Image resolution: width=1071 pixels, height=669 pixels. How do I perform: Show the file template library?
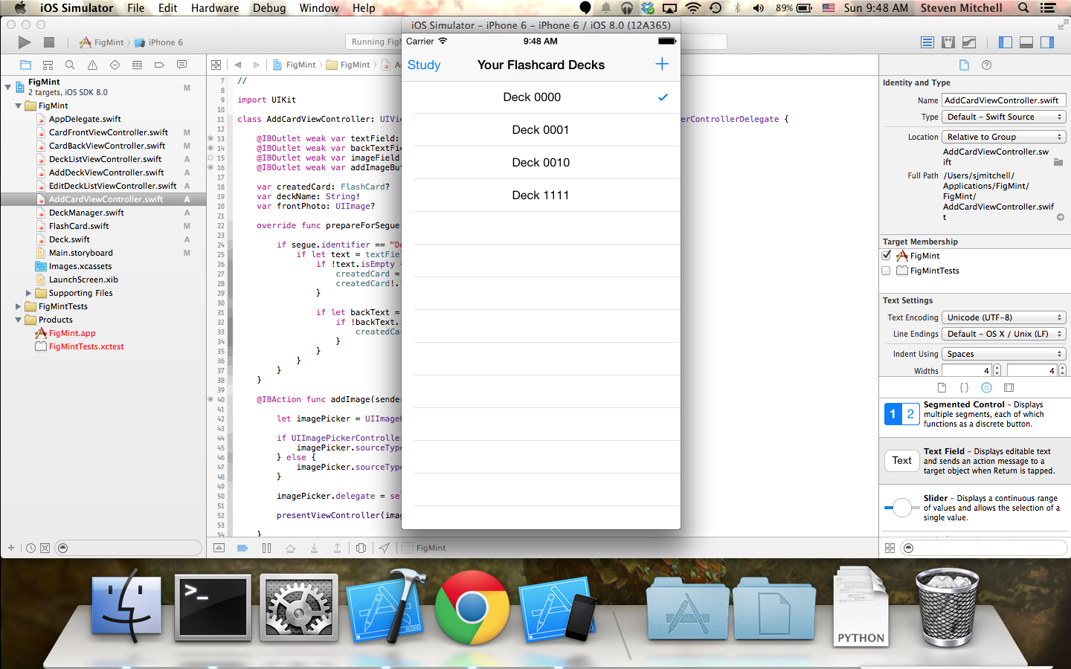(x=942, y=387)
